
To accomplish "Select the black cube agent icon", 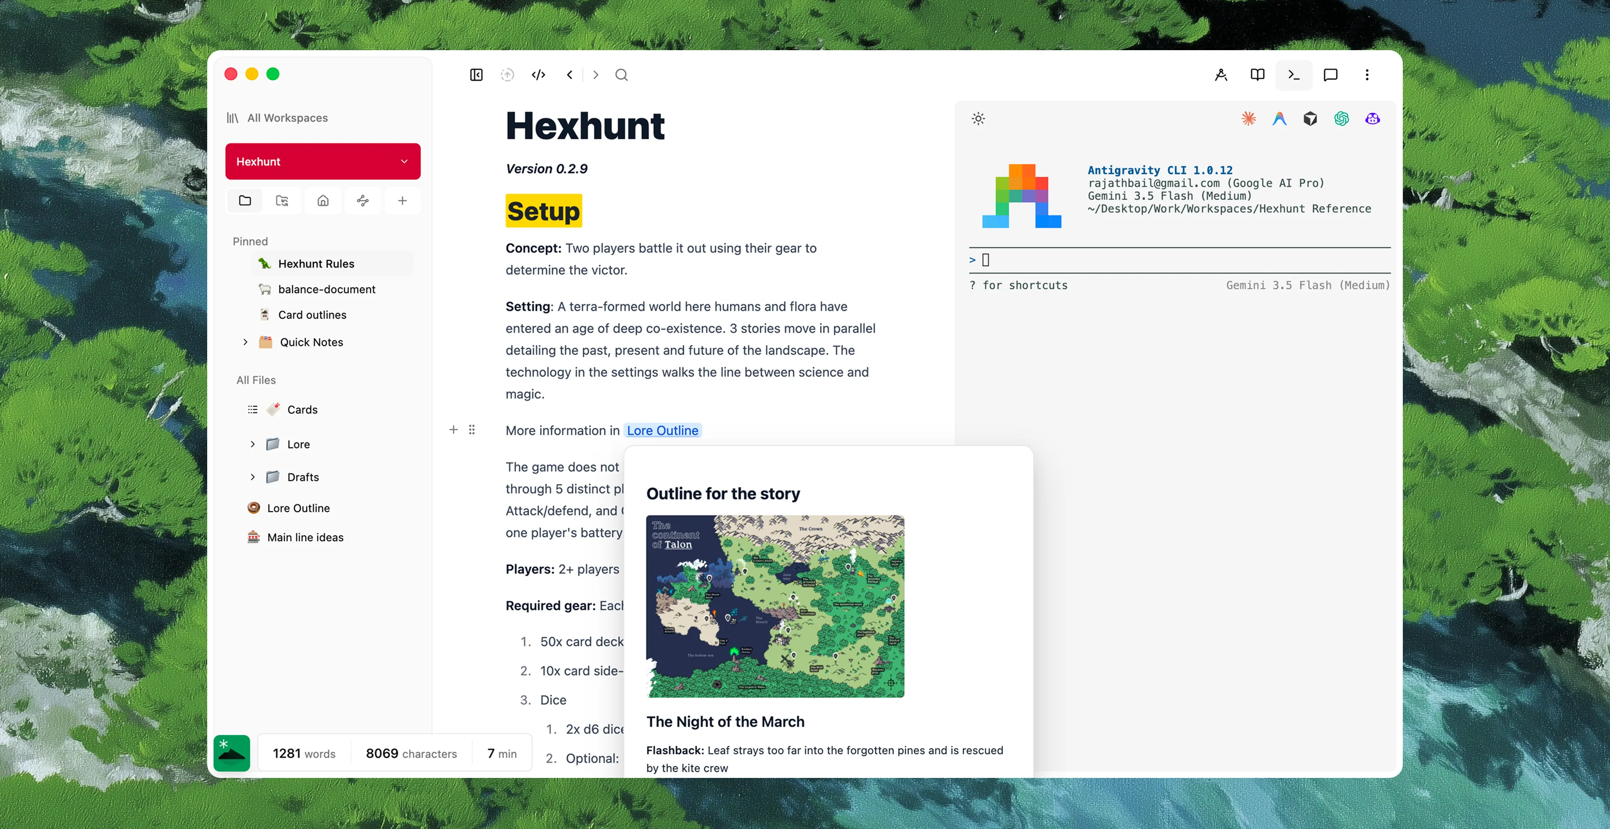I will (x=1310, y=119).
